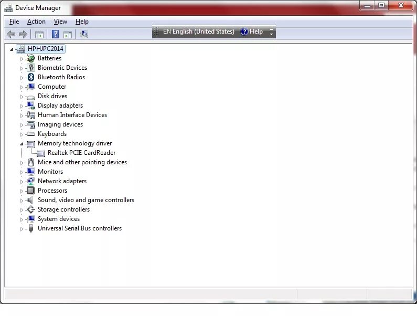Click the Device Manager title bar icon
This screenshot has width=417, height=316.
pos(8,8)
